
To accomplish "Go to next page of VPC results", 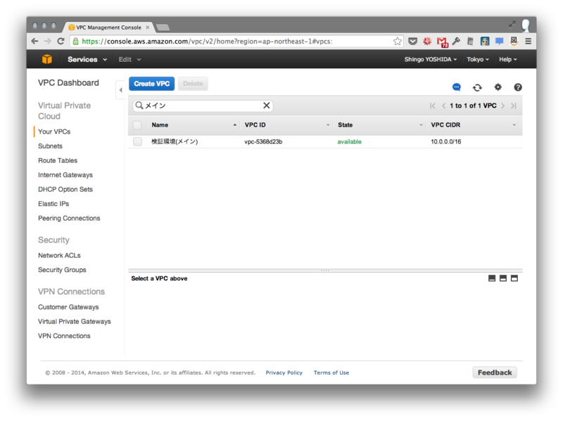I will tap(502, 106).
